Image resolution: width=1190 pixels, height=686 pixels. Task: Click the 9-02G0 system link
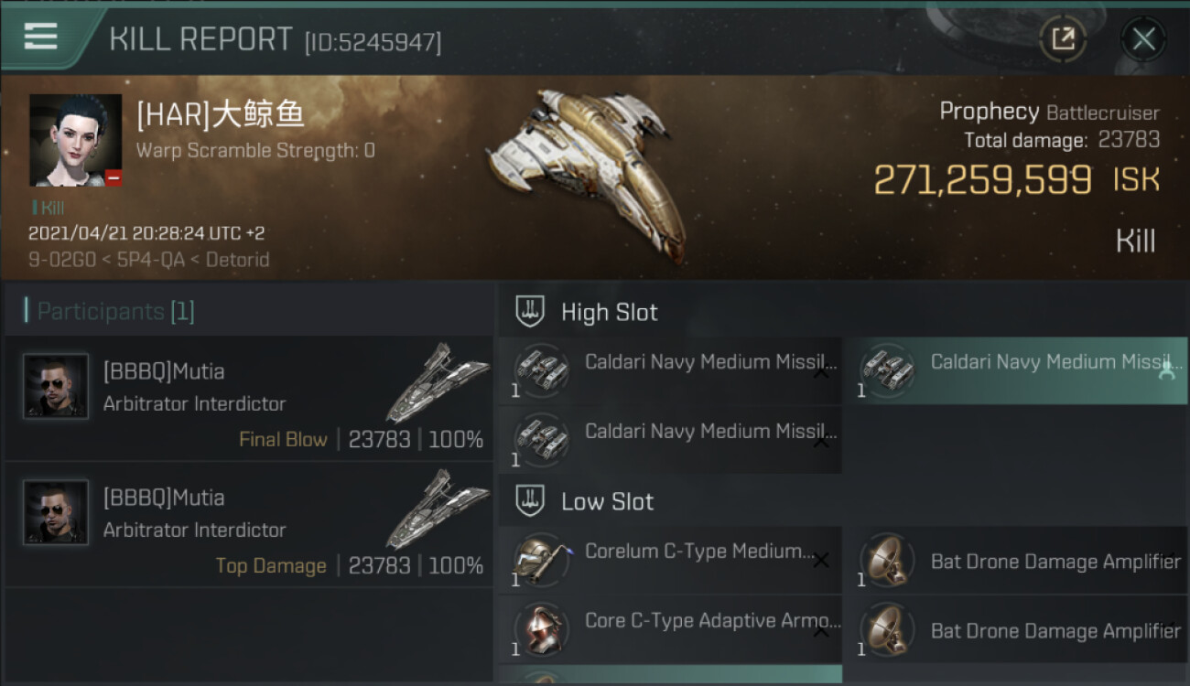[x=60, y=260]
